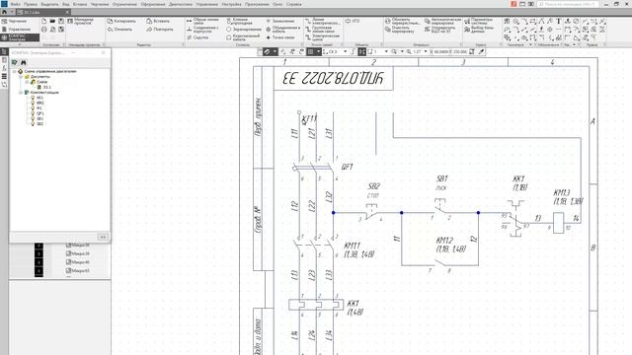Insert an УГО symbol

[x=352, y=21]
